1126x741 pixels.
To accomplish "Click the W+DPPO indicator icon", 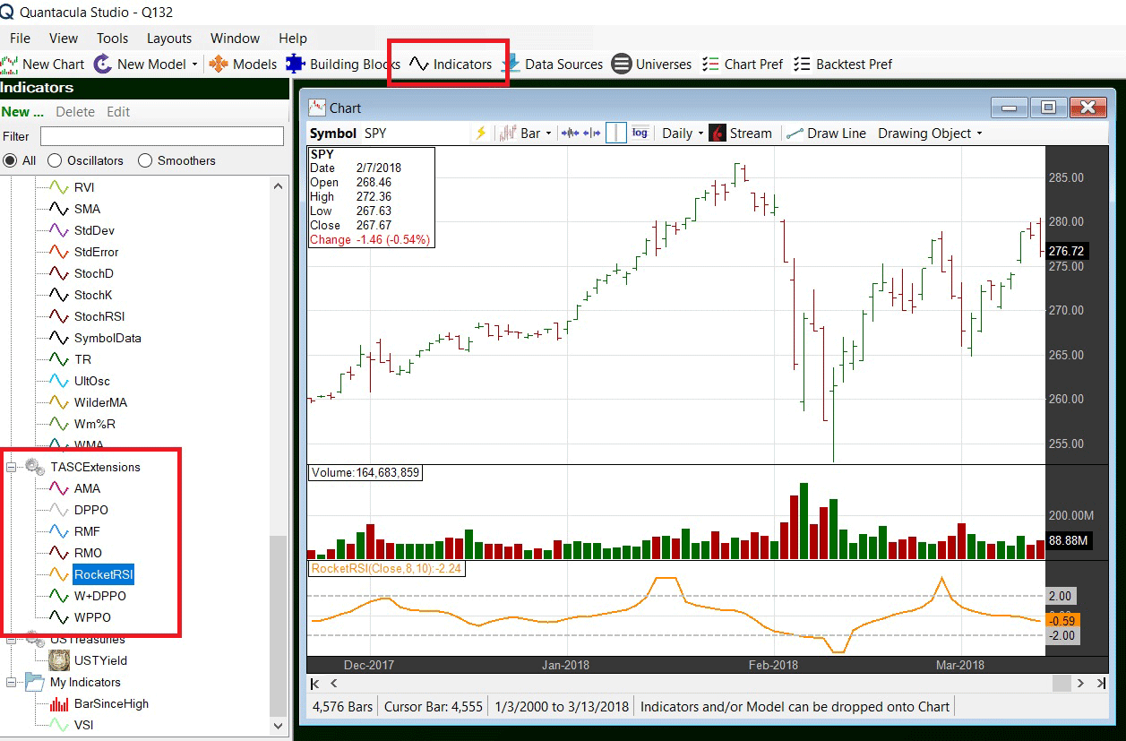I will [59, 596].
